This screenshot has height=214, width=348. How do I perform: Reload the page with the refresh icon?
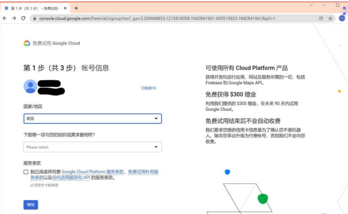23,18
